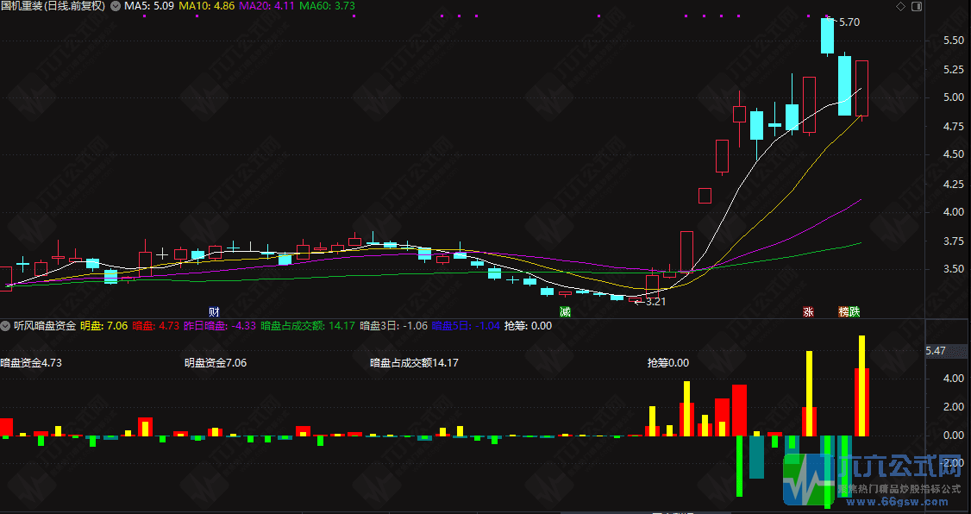Click the MA20: 4.11 label
The width and height of the screenshot is (971, 514).
coord(266,6)
